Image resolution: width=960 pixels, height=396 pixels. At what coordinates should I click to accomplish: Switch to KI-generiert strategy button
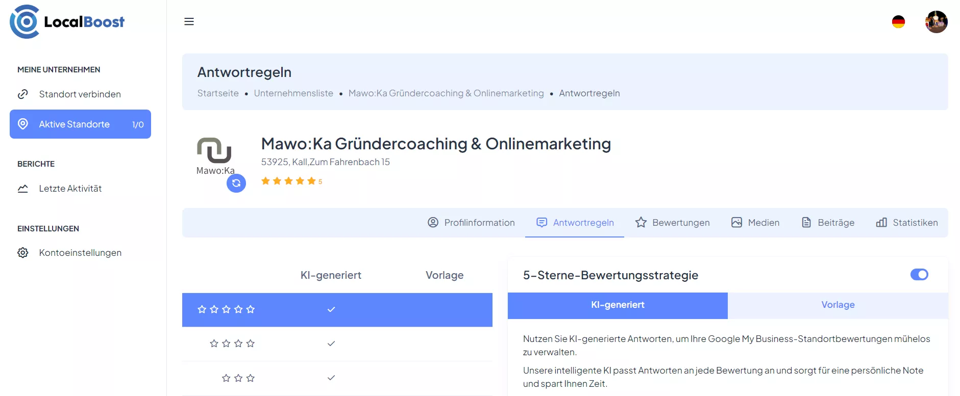[x=618, y=305]
